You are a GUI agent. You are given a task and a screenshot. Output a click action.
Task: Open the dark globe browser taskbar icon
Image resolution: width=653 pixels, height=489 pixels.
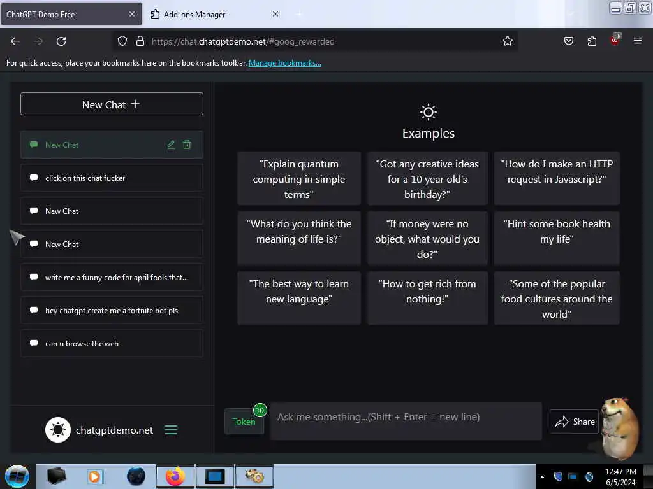136,476
